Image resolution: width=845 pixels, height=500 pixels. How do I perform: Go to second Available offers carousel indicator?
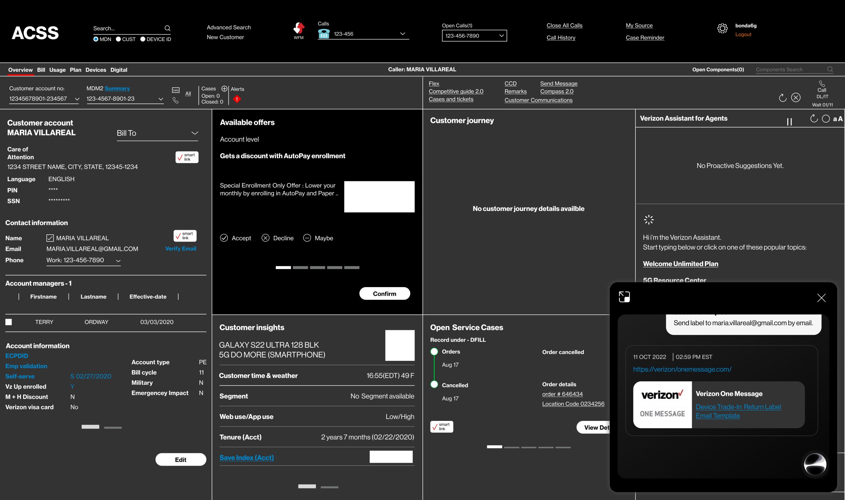(x=300, y=268)
